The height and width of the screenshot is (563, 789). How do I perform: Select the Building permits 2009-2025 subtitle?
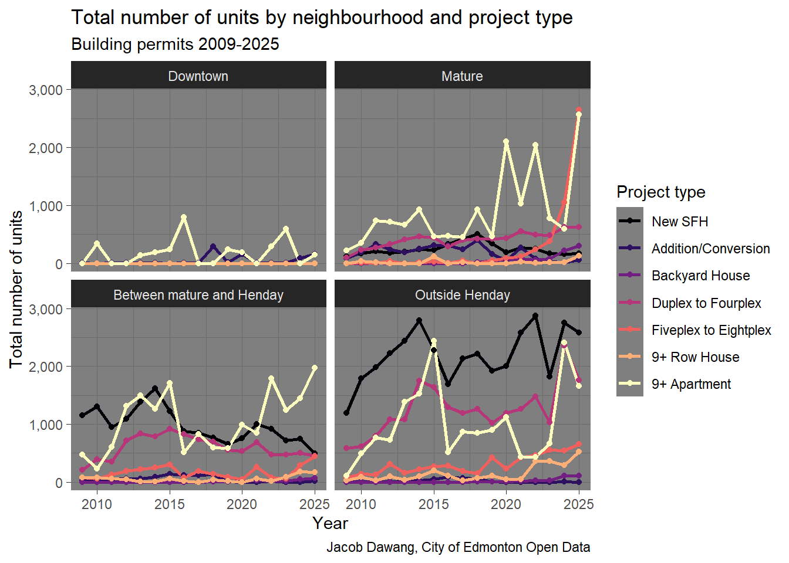(175, 44)
